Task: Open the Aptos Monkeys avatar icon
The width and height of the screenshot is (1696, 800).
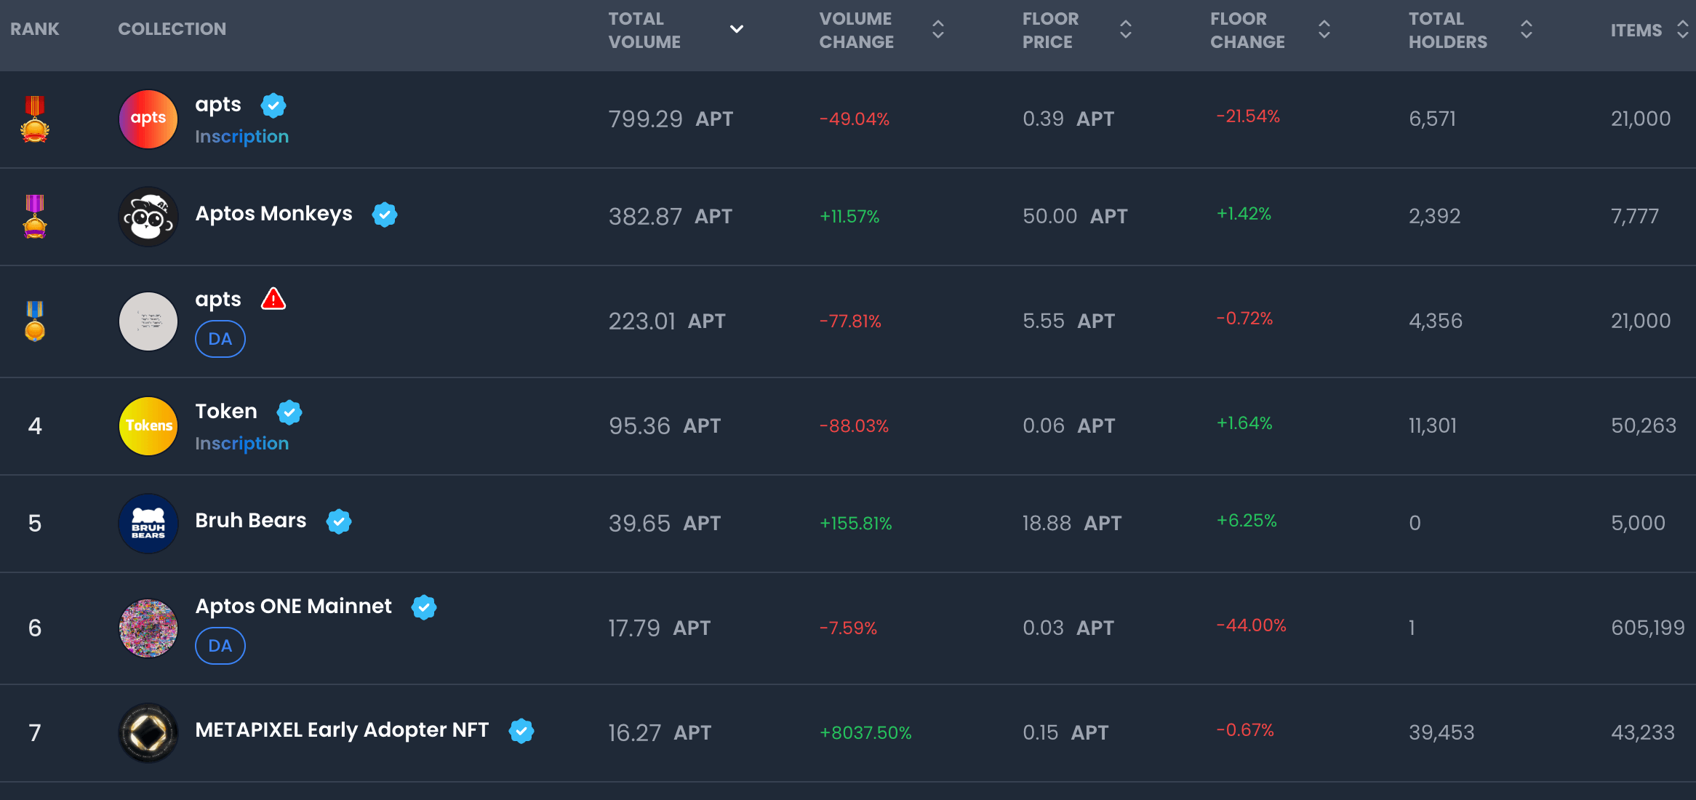Action: coord(148,217)
